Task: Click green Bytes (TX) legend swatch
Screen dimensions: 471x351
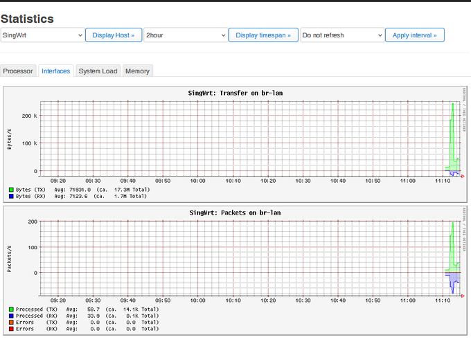Action: 11,190
